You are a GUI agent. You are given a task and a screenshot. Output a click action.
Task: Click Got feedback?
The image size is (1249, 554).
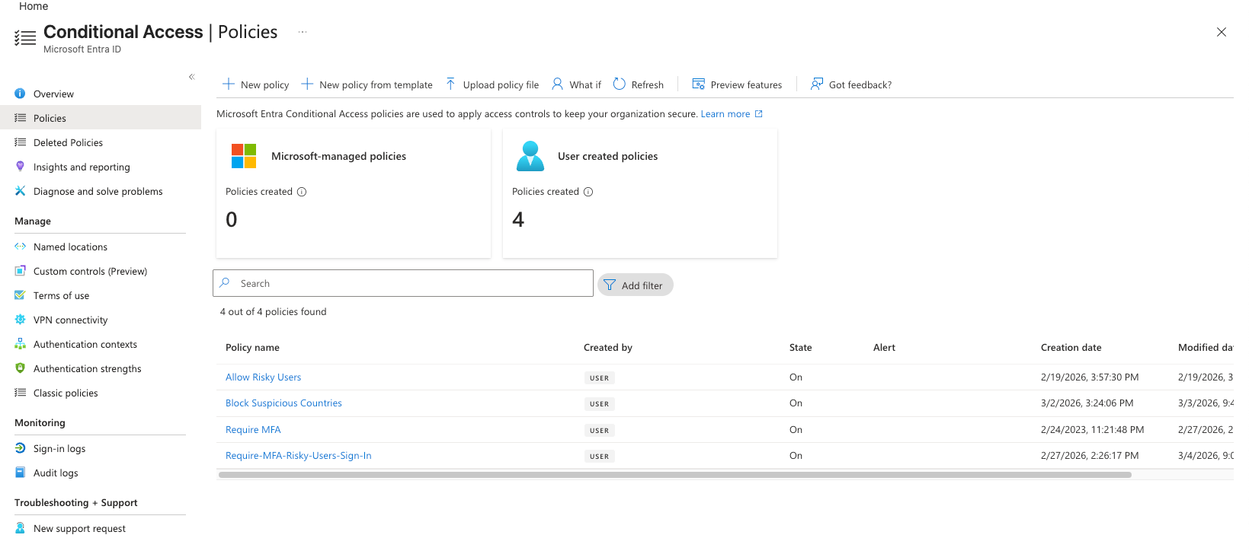[850, 84]
